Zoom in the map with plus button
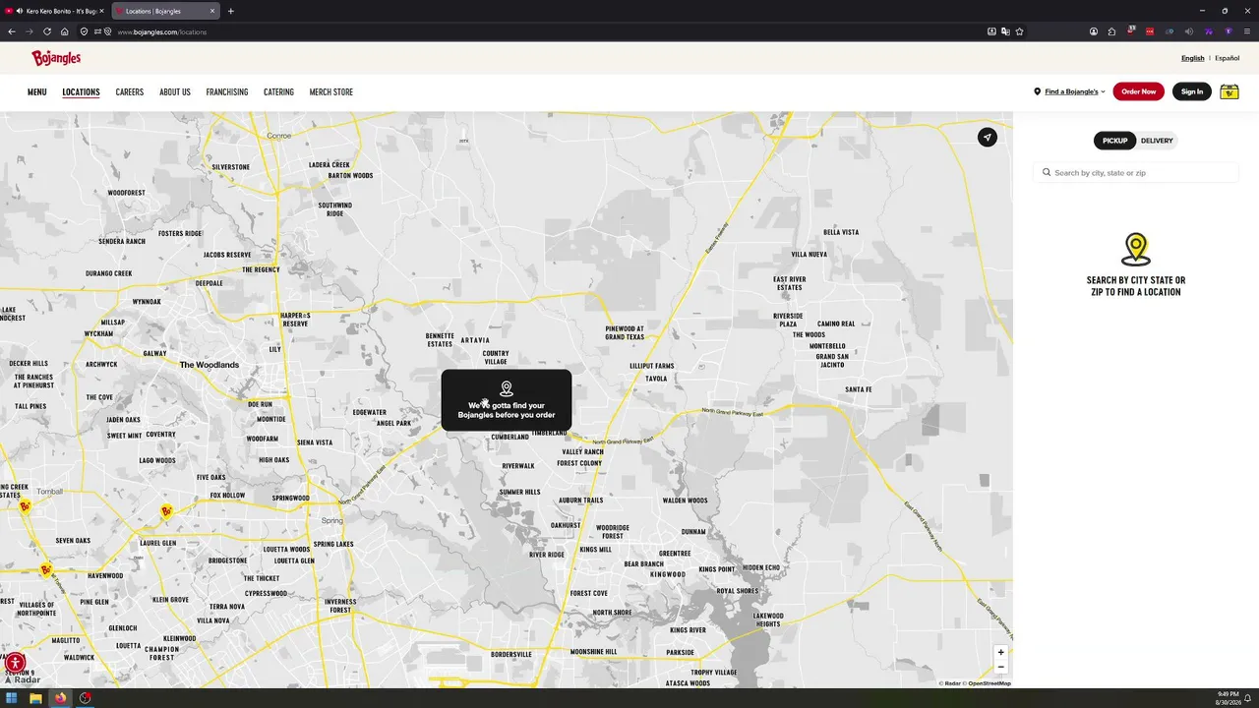The height and width of the screenshot is (708, 1259). (1000, 652)
